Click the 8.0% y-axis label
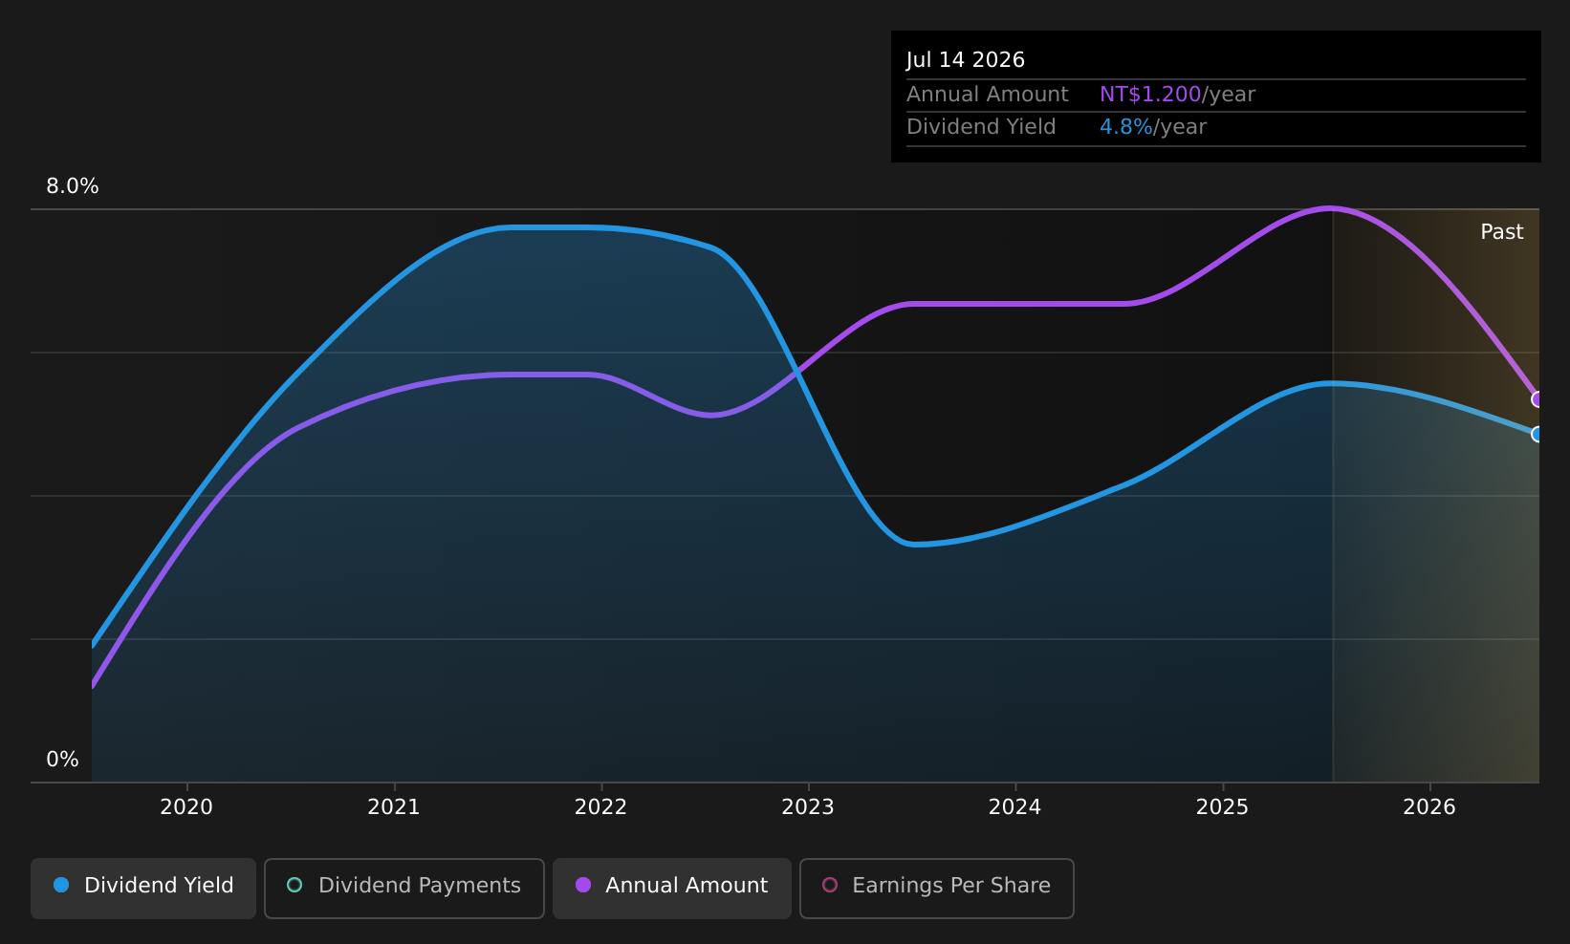 (x=73, y=186)
